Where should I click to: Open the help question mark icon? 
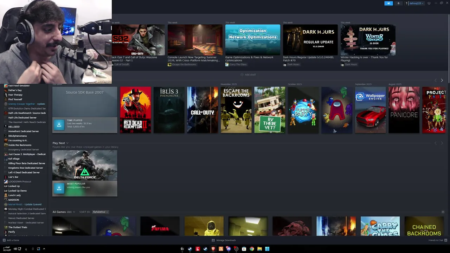[406, 3]
